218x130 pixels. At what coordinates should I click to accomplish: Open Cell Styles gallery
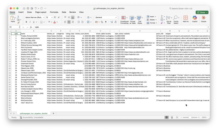tap(140, 20)
